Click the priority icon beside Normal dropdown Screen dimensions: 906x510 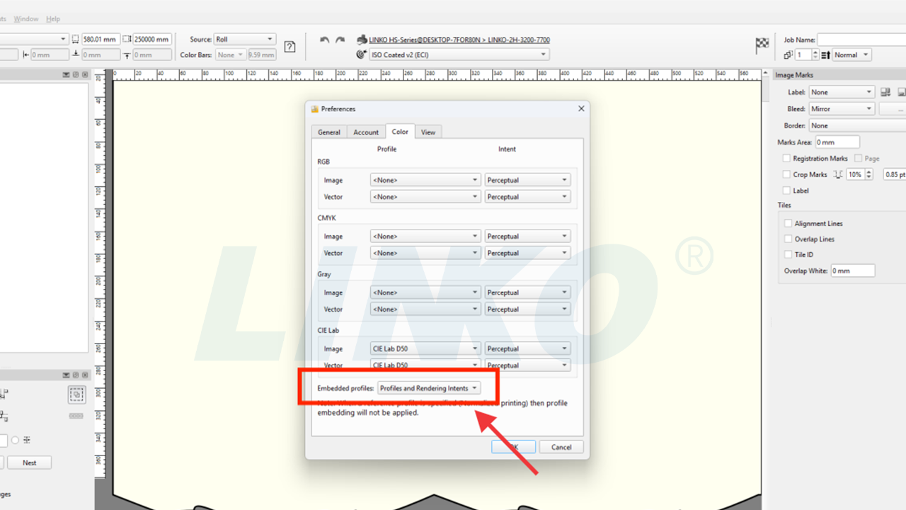pos(825,55)
